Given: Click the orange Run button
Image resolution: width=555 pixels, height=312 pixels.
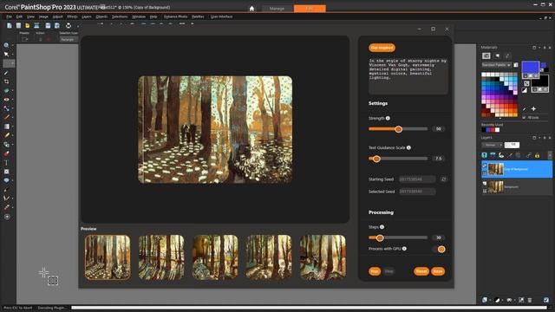Looking at the screenshot, I should [375, 271].
